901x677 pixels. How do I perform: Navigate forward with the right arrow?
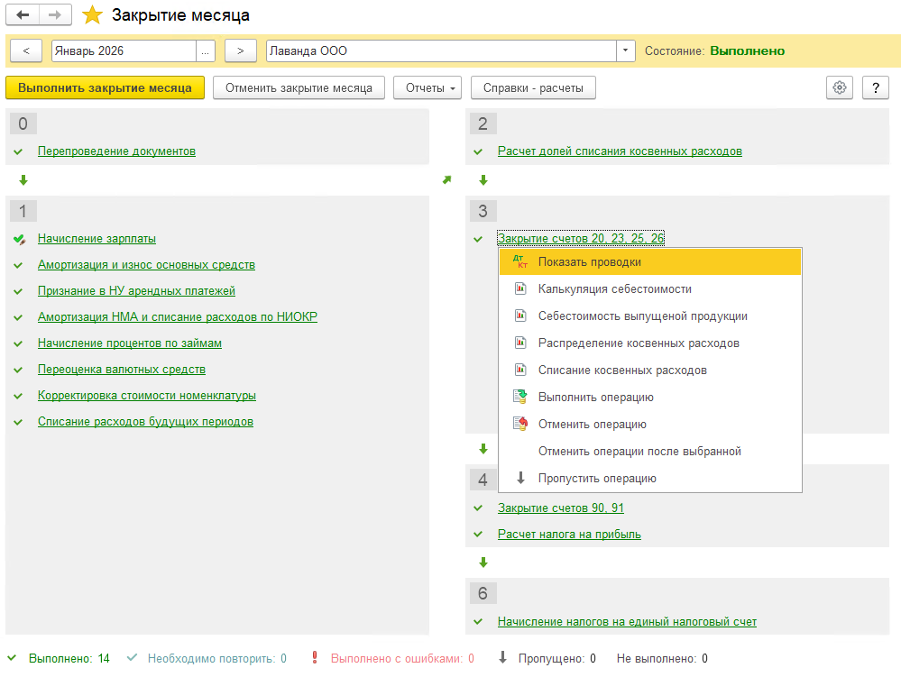click(55, 15)
